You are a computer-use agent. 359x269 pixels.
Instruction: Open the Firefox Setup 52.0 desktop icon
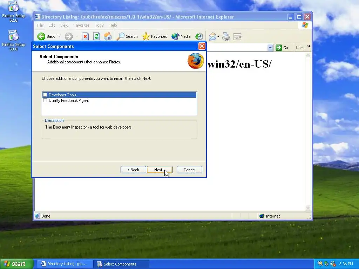[x=14, y=11]
